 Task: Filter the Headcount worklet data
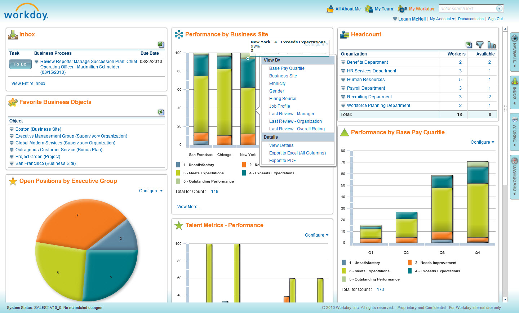tap(480, 45)
